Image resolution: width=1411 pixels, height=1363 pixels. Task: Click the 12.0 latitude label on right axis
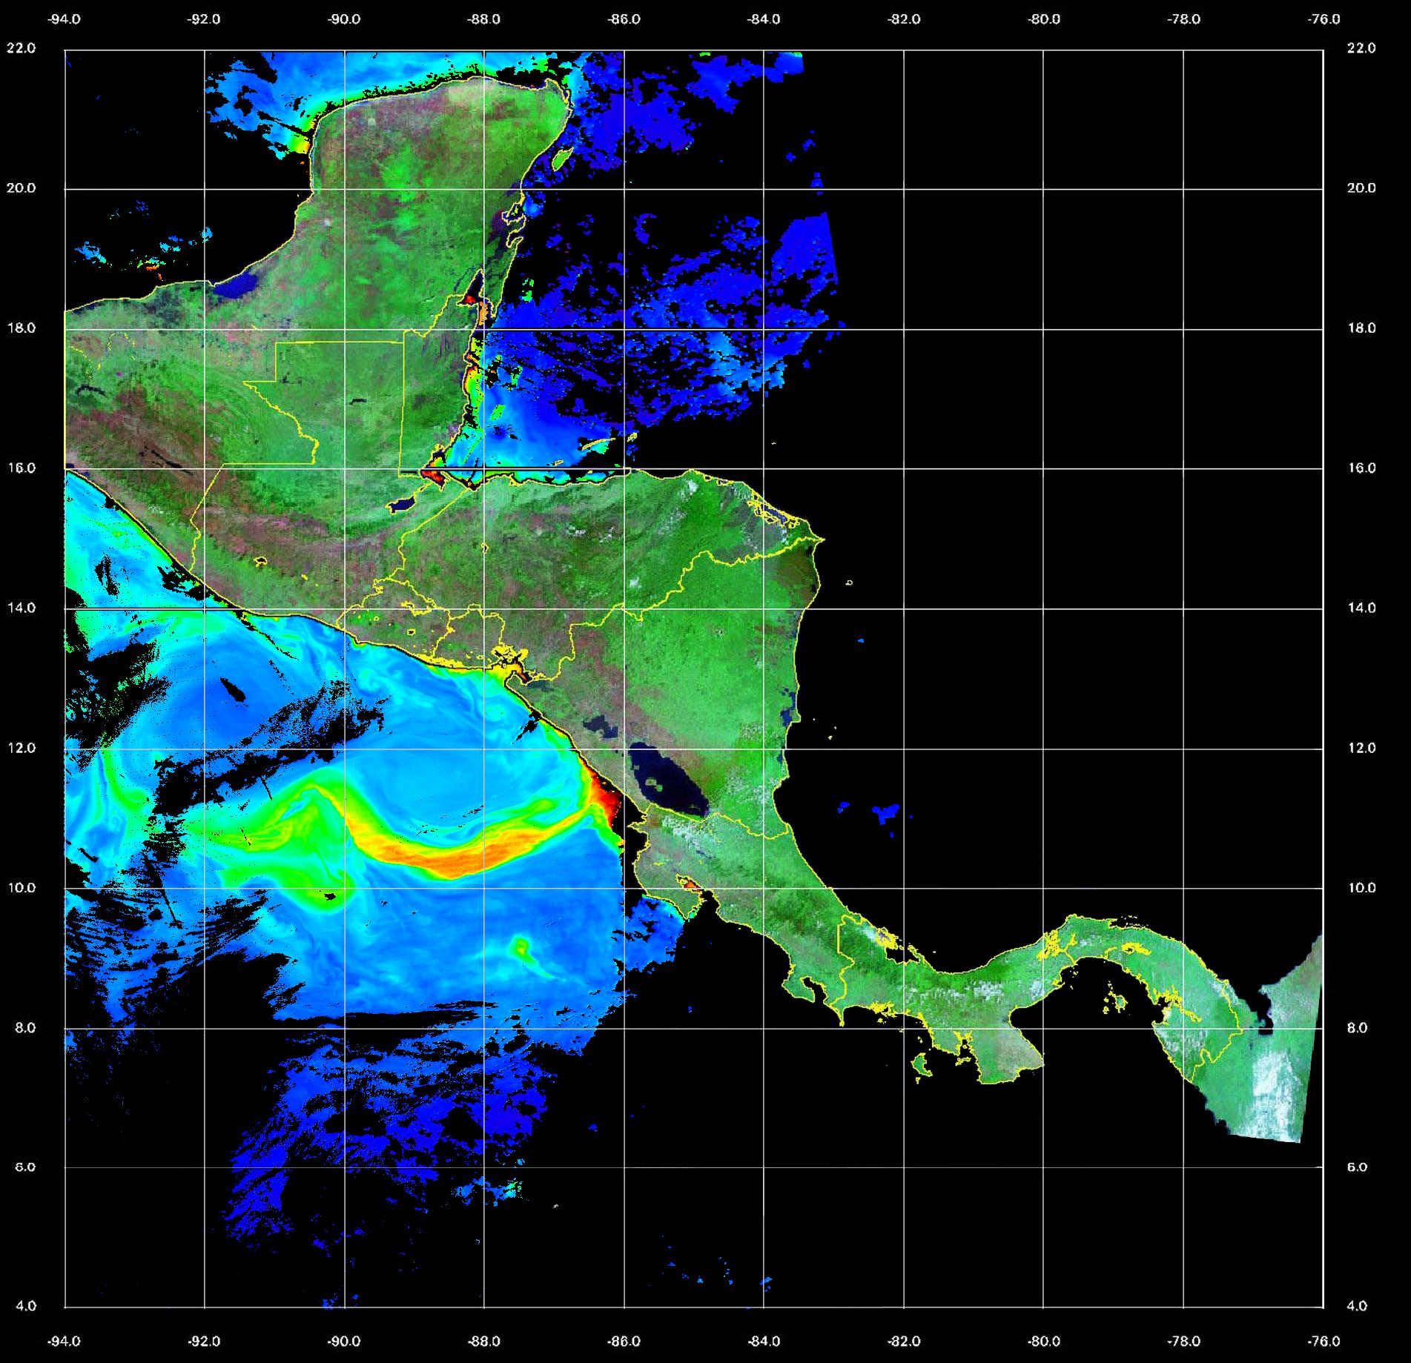pyautogui.click(x=1361, y=748)
